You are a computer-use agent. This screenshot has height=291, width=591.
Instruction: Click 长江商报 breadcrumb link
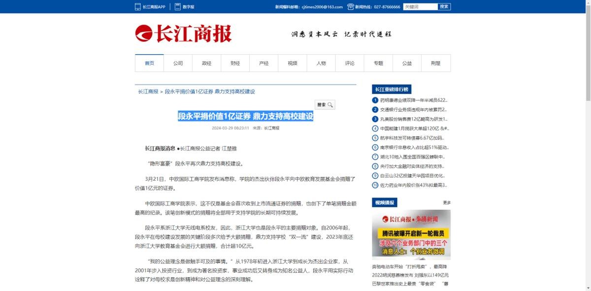pos(148,92)
